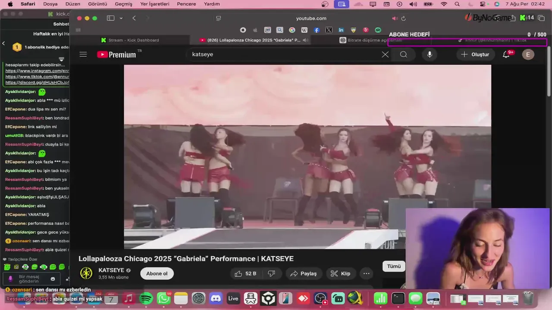Image resolution: width=552 pixels, height=310 pixels.
Task: Open the Google favorite bookmark
Action: 292,30
